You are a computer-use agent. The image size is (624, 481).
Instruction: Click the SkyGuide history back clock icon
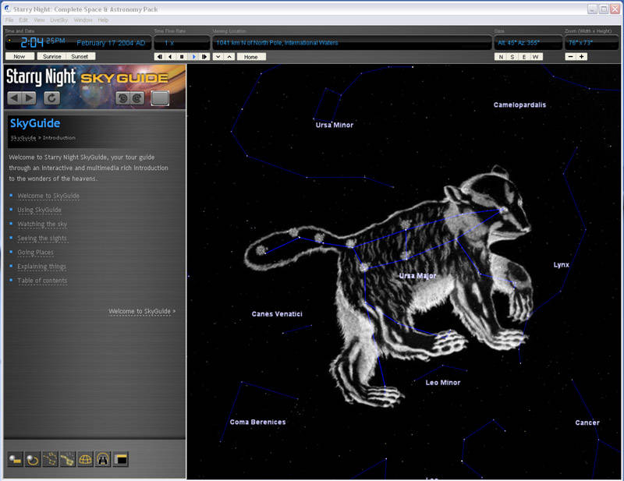click(122, 98)
